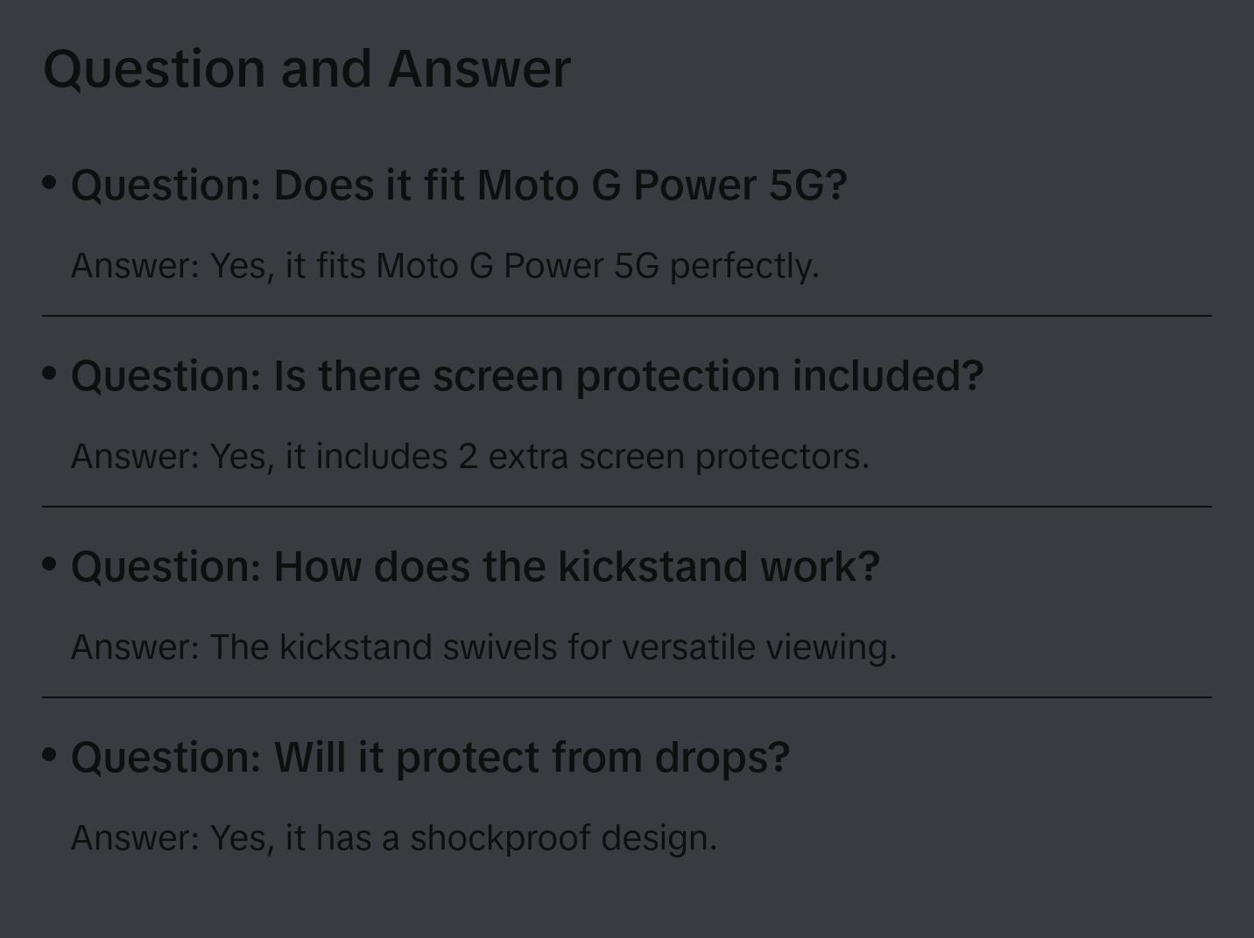Open the screen protection included question
The height and width of the screenshot is (938, 1254).
point(527,376)
